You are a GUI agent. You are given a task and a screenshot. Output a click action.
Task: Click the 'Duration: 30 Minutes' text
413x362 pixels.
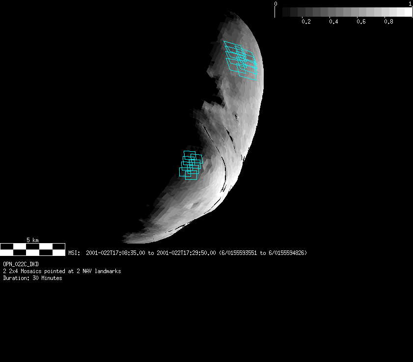point(32,278)
